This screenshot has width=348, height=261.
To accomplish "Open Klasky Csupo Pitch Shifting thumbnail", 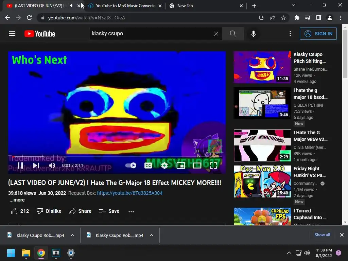I will click(x=262, y=67).
